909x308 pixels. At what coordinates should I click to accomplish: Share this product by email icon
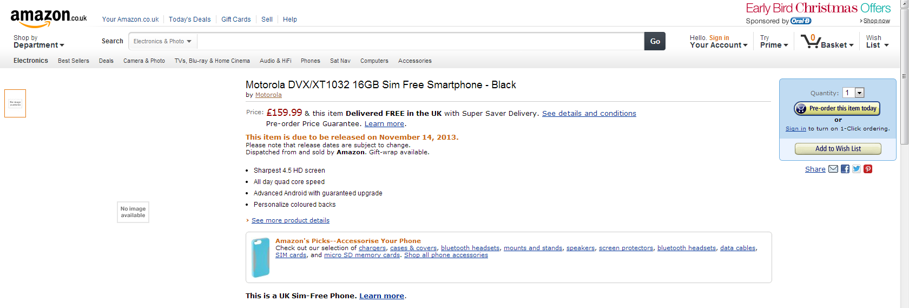click(833, 169)
